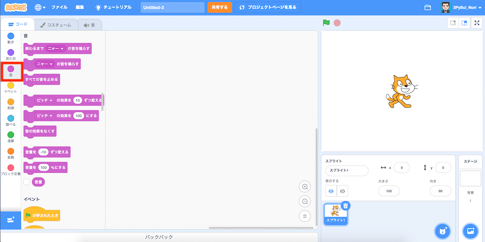The height and width of the screenshot is (242, 485).
Task: Open the ファイル menu
Action: (59, 7)
